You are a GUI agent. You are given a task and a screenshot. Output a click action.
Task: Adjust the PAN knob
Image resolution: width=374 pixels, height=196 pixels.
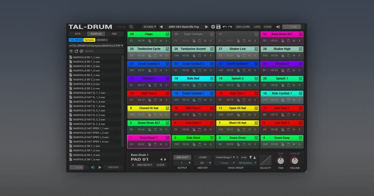pos(281,161)
